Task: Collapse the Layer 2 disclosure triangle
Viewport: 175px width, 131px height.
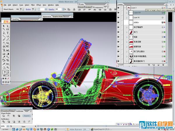Action: (x=125, y=8)
